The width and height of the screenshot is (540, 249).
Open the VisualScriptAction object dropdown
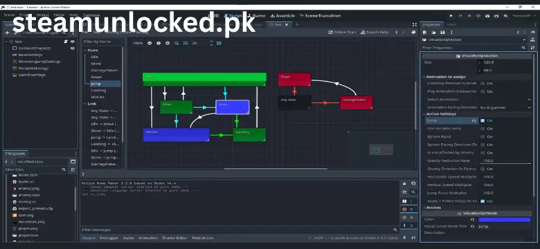(x=474, y=40)
